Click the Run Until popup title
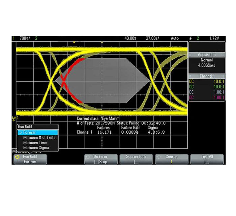This screenshot has height=216, width=236. (25, 127)
